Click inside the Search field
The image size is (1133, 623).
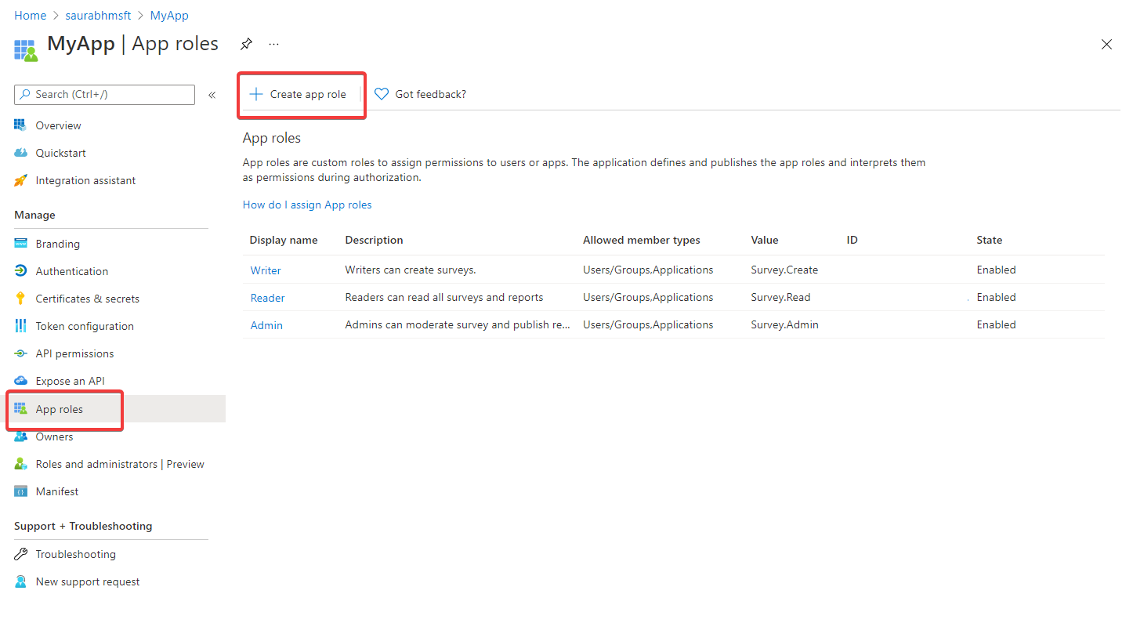click(104, 94)
